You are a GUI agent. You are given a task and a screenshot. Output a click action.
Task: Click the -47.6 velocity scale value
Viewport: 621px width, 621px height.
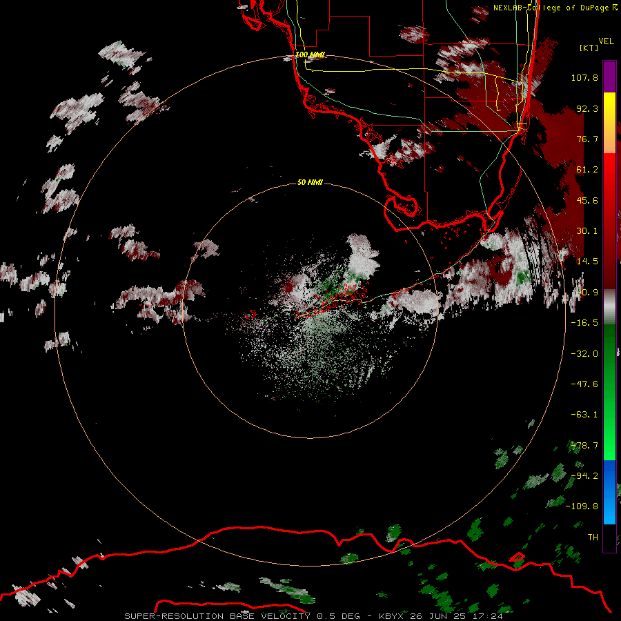point(584,384)
